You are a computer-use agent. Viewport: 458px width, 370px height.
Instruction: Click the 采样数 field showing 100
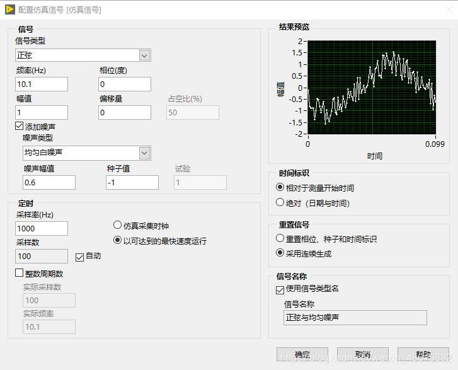[x=42, y=257]
